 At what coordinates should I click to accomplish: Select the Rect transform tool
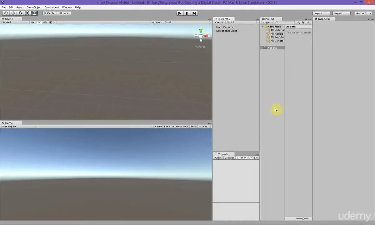tap(34, 13)
